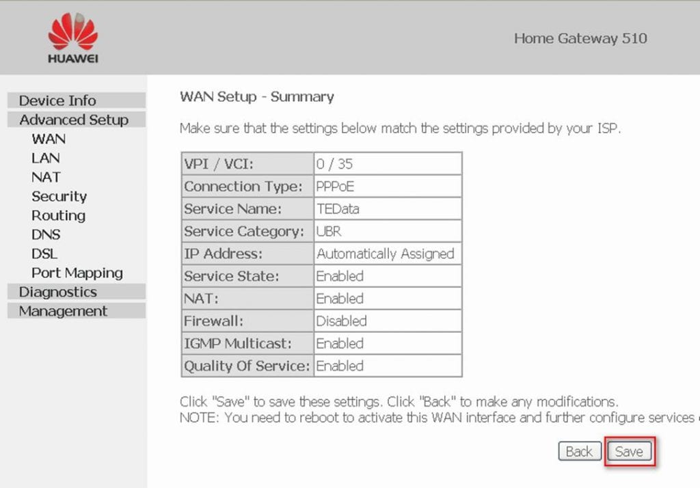Open the Security page
The width and height of the screenshot is (700, 488).
(x=59, y=196)
